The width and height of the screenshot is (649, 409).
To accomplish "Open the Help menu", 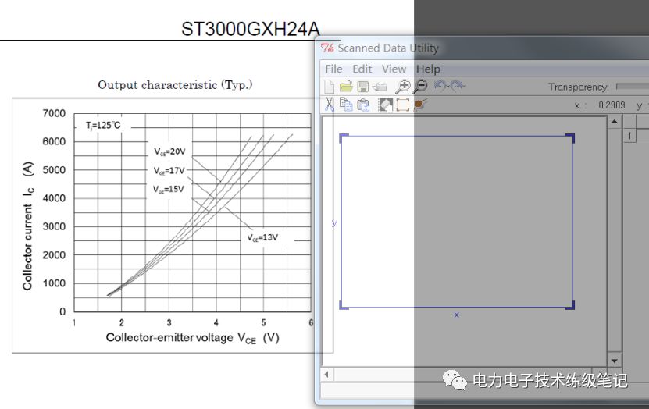I will click(x=428, y=69).
